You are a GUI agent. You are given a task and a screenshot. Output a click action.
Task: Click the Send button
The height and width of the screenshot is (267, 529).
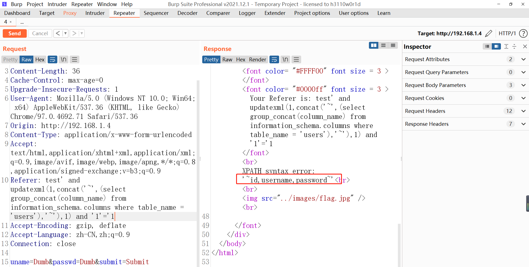pos(15,33)
